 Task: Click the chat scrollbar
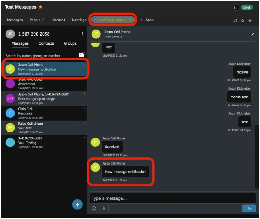click(x=256, y=157)
